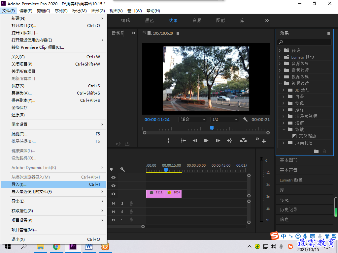
Task: Toggle top video track eye visibility
Action: (x=114, y=178)
